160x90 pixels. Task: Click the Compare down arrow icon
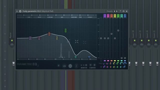(x=90, y=65)
